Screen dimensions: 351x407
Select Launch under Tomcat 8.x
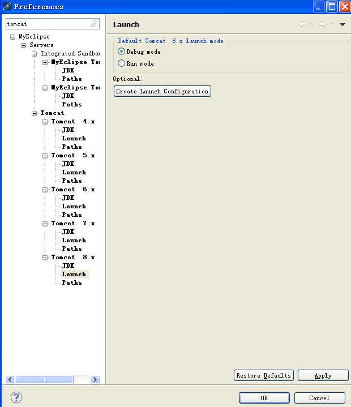[x=74, y=274]
